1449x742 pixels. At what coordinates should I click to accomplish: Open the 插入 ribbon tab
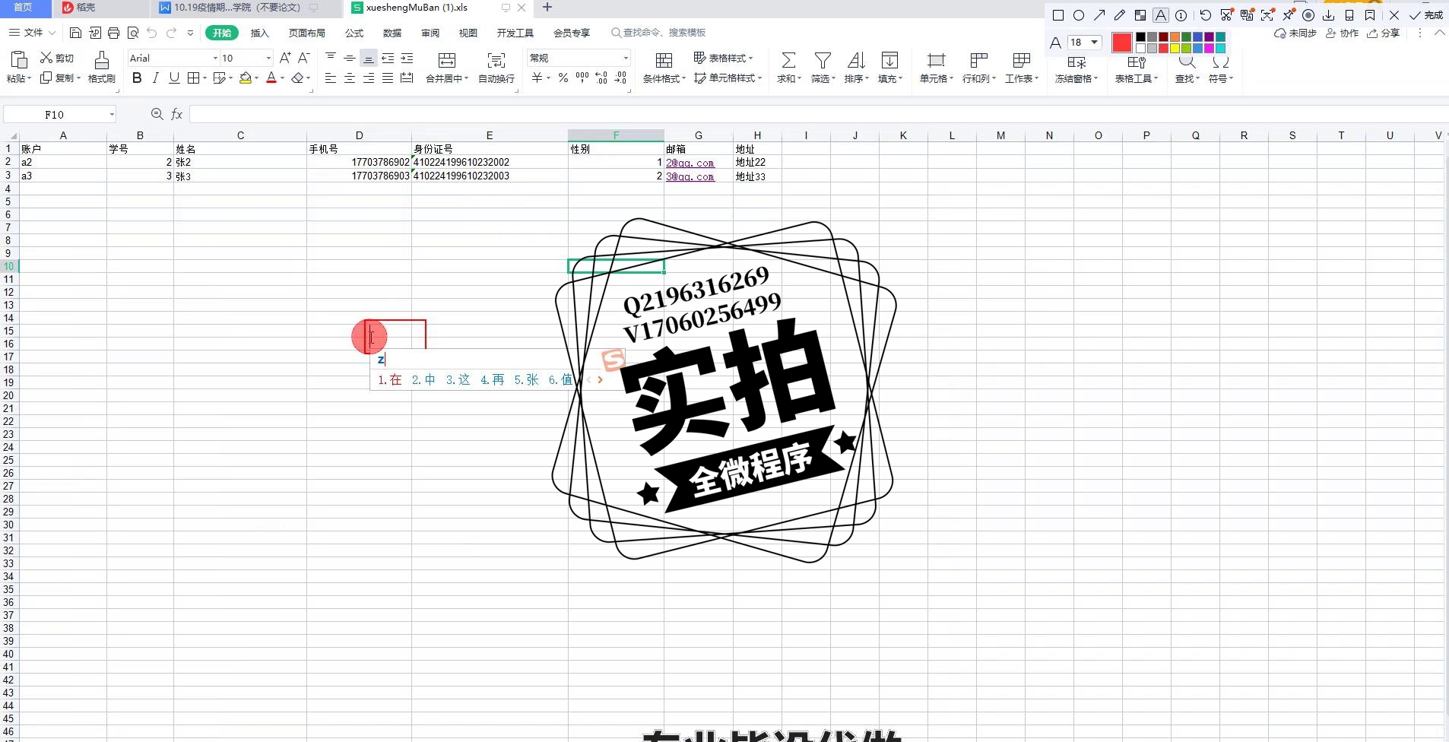260,33
